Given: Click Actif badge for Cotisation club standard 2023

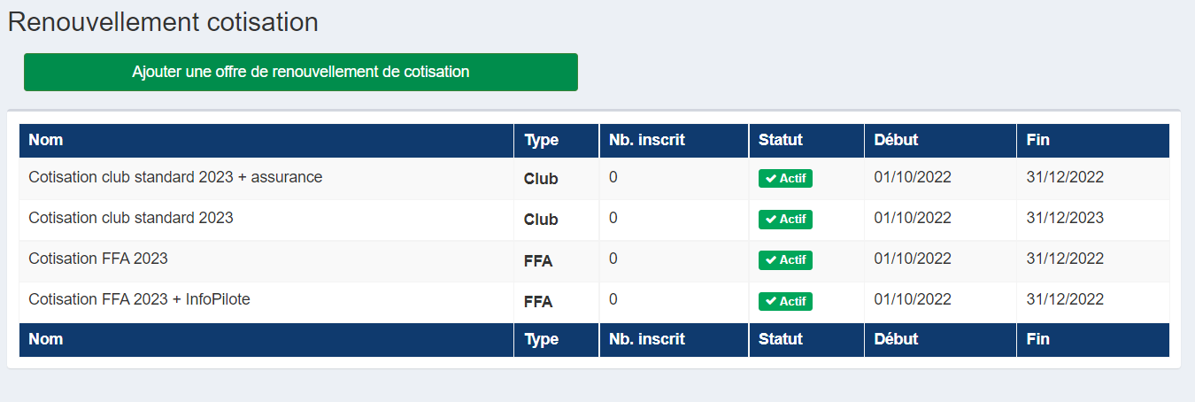Looking at the screenshot, I should tap(785, 219).
